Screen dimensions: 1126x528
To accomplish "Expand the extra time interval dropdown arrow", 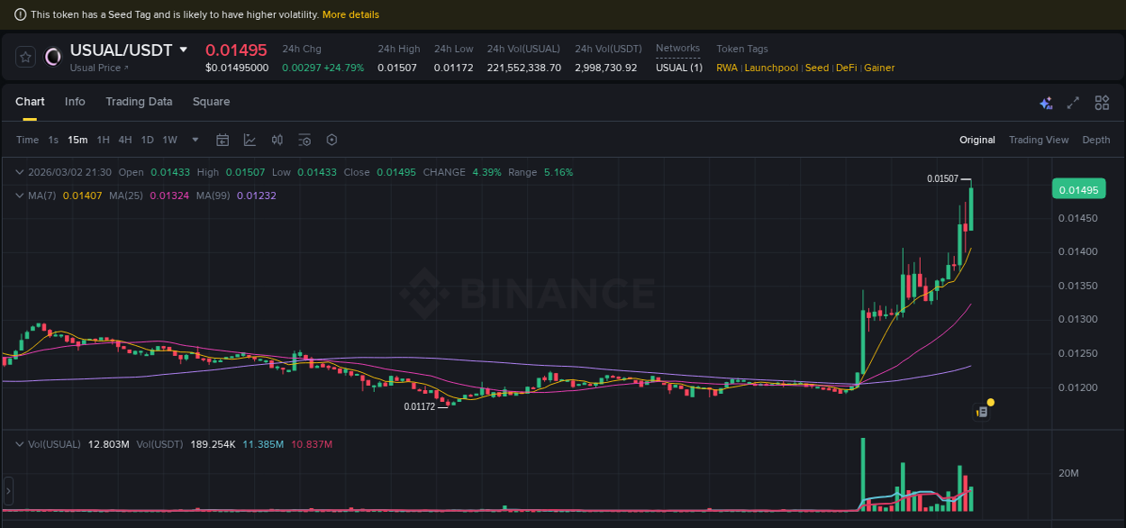I will (195, 140).
